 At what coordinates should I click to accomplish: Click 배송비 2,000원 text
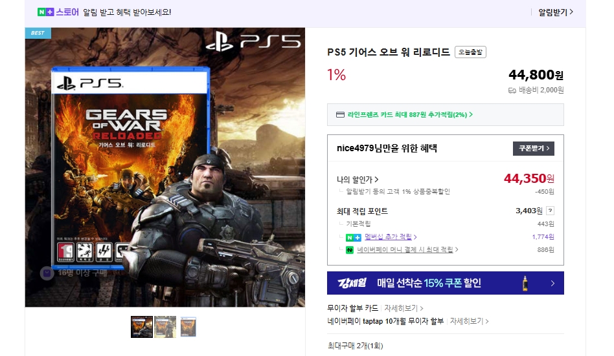tap(541, 90)
